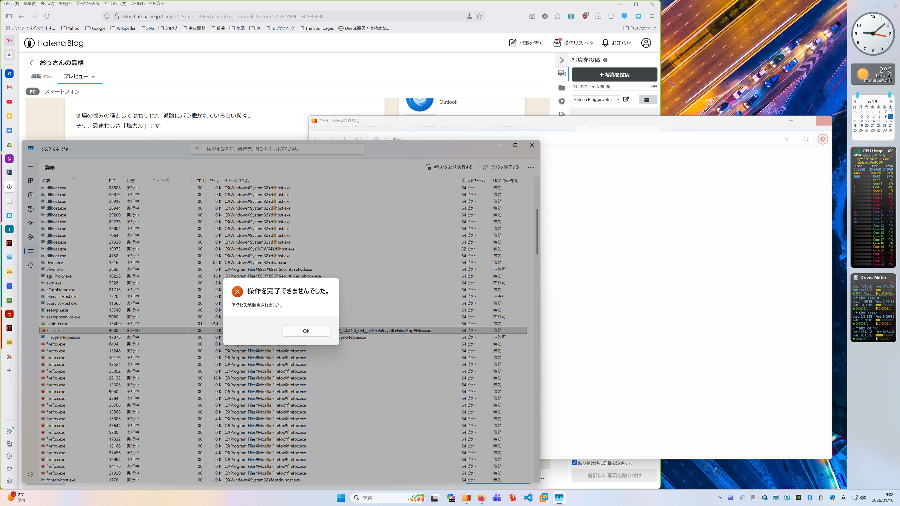The width and height of the screenshot is (900, 506).
Task: Open Task Manager performance page icon
Action: 30,195
